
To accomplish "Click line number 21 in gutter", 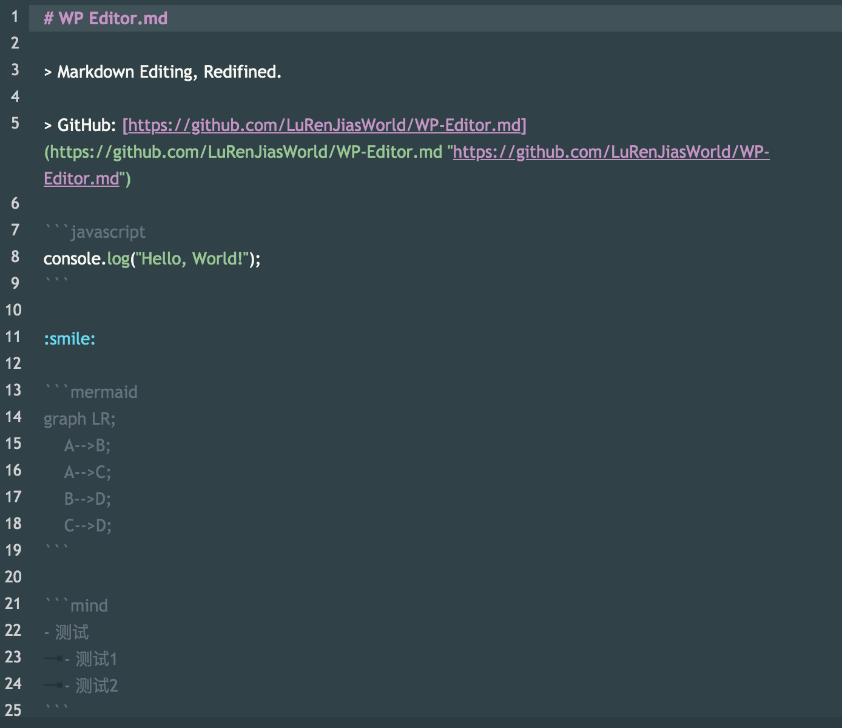I will pyautogui.click(x=13, y=604).
